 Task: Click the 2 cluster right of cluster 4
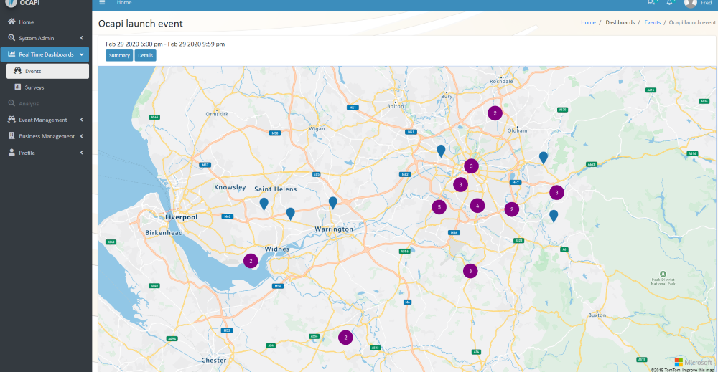pyautogui.click(x=511, y=209)
